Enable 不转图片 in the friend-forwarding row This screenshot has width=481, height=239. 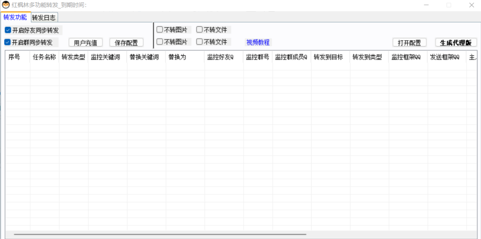pyautogui.click(x=160, y=30)
